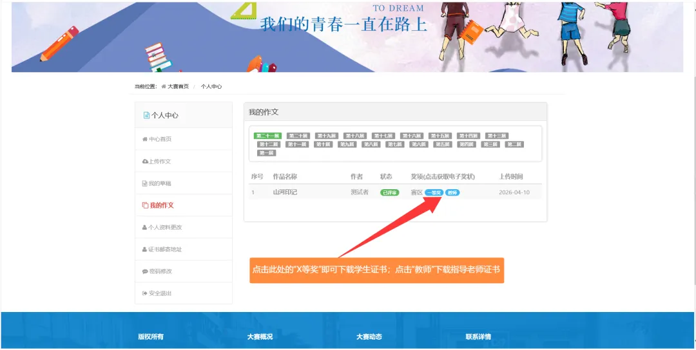Image resolution: width=696 pixels, height=350 pixels.
Task: Click the 我的作文 panel heading
Action: pyautogui.click(x=263, y=112)
